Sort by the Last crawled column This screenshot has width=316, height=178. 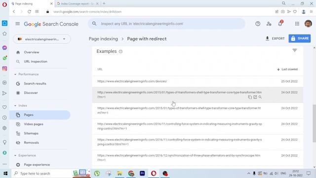(287, 69)
